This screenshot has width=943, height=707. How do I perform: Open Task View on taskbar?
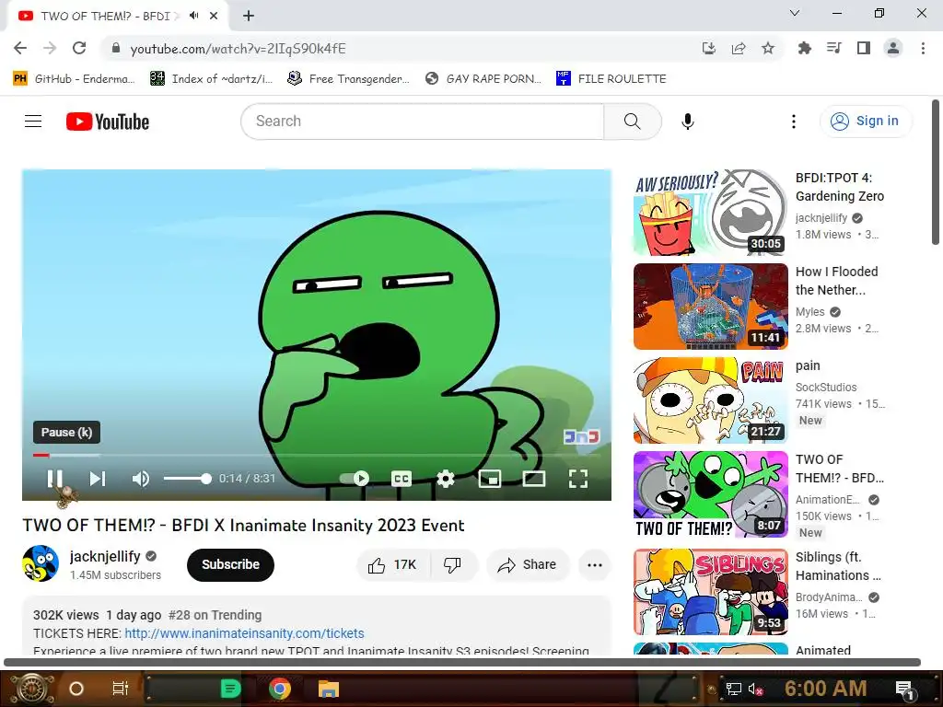pyautogui.click(x=121, y=689)
